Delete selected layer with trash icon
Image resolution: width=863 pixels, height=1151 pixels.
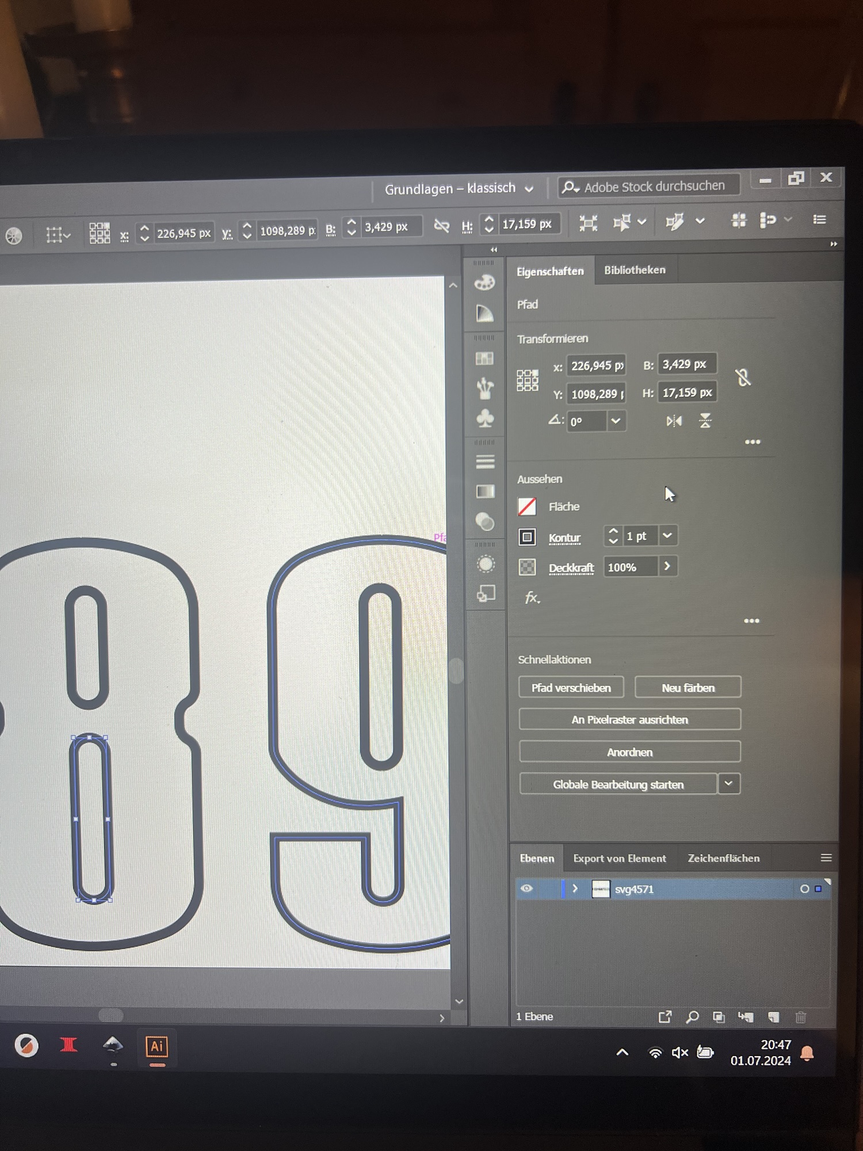click(x=800, y=1017)
